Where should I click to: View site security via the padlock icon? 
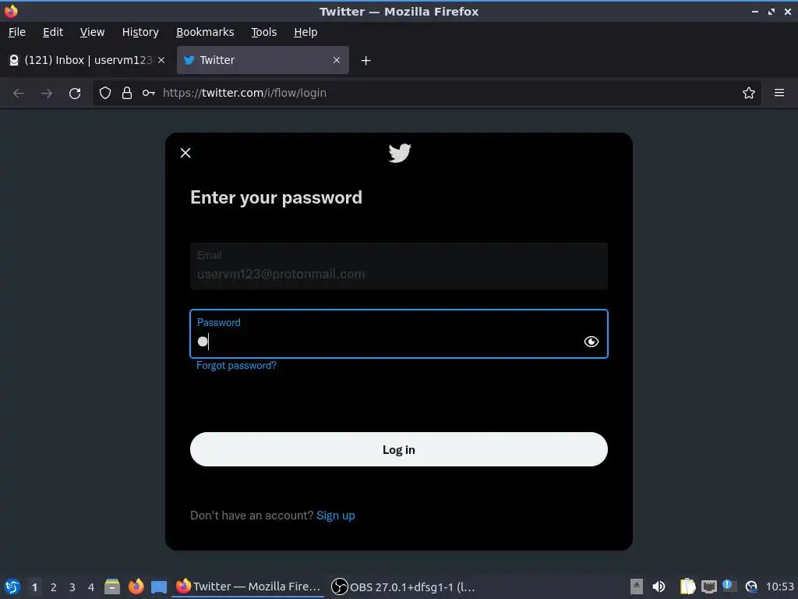pos(127,93)
